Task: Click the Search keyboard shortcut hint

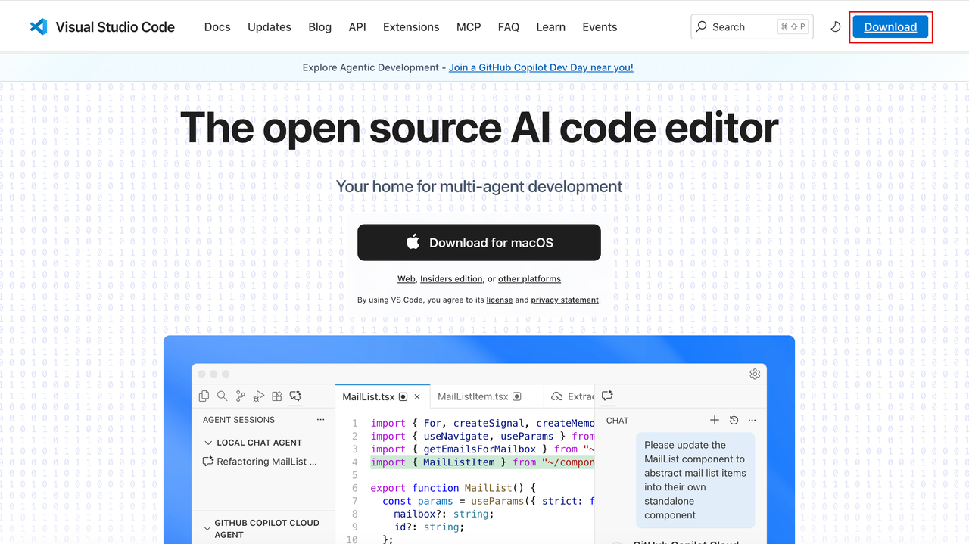Action: 793,26
